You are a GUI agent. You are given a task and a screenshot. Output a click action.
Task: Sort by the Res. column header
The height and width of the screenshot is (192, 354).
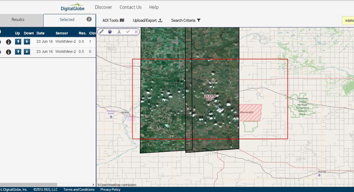[x=82, y=33]
